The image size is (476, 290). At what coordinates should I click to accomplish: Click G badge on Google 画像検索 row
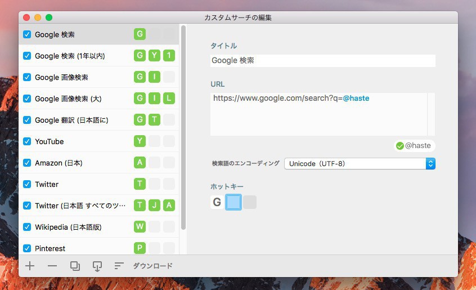(x=140, y=77)
